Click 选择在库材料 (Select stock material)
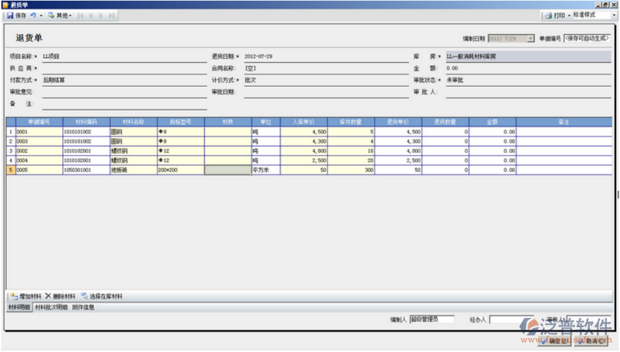Viewport: 620px width, 352px height. [101, 296]
